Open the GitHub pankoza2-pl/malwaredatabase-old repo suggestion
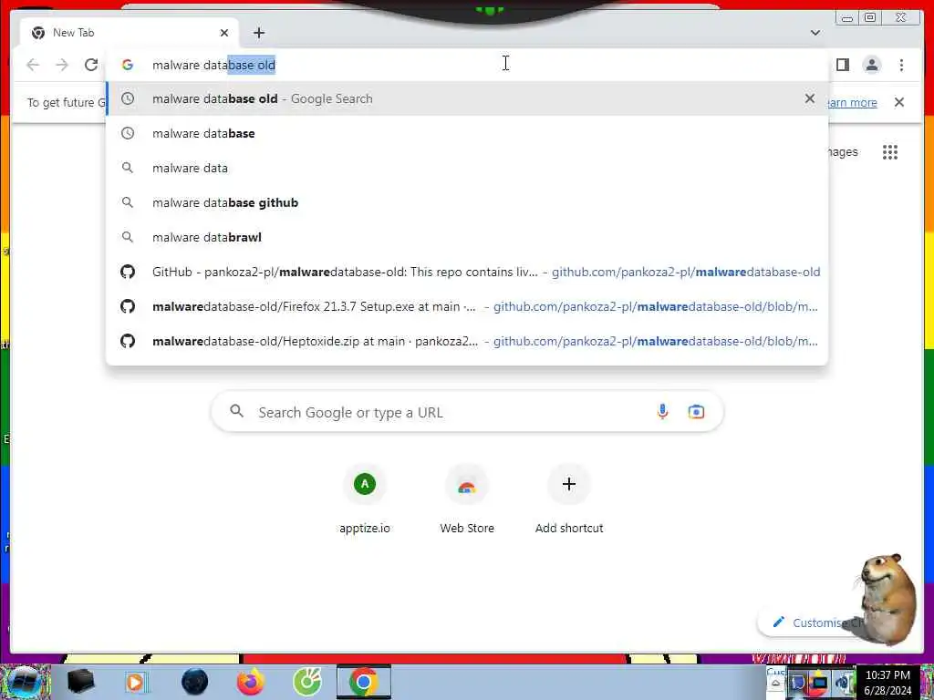934x700 pixels. pyautogui.click(x=466, y=272)
